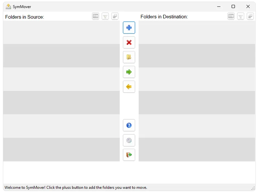Click the 'Welcome to SymMover!' status bar message
The height and width of the screenshot is (193, 259).
click(76, 188)
